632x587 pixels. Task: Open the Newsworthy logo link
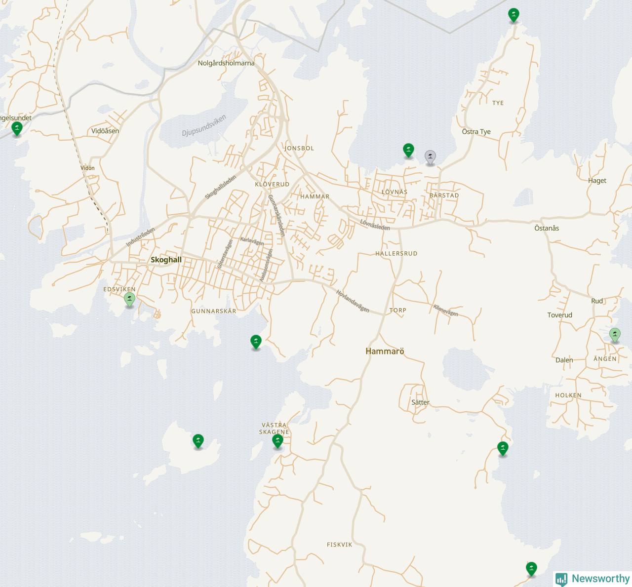point(592,579)
